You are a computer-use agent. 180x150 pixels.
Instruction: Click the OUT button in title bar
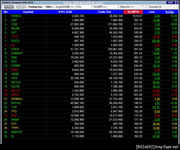171,2
